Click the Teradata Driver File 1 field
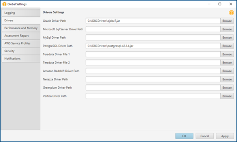The height and width of the screenshot is (142, 237). point(153,54)
